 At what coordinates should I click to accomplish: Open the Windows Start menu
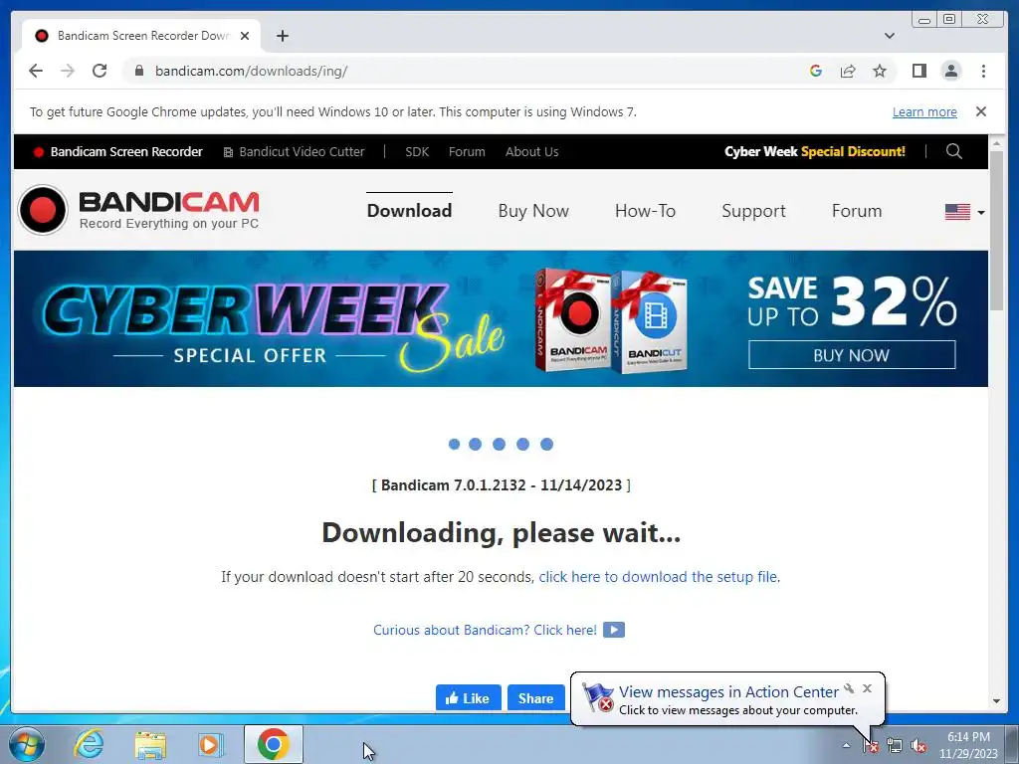point(27,744)
